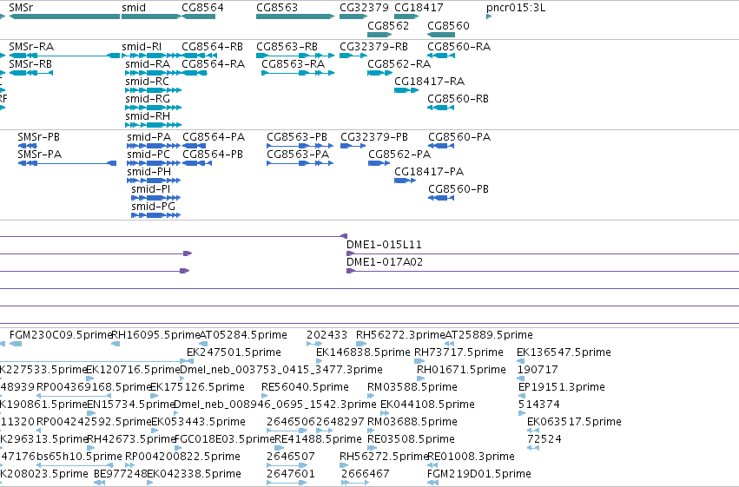The image size is (739, 487).
Task: Open the AT05284.5prime EST label
Action: click(243, 335)
